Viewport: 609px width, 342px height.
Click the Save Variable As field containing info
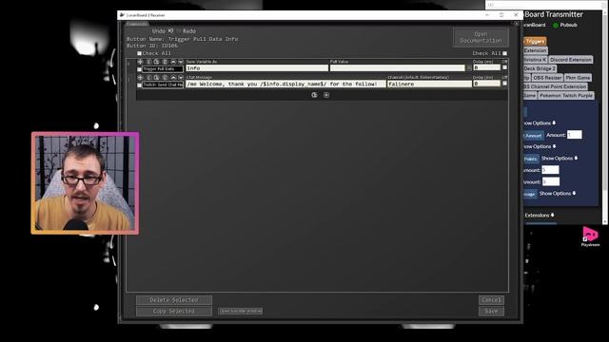tap(257, 68)
